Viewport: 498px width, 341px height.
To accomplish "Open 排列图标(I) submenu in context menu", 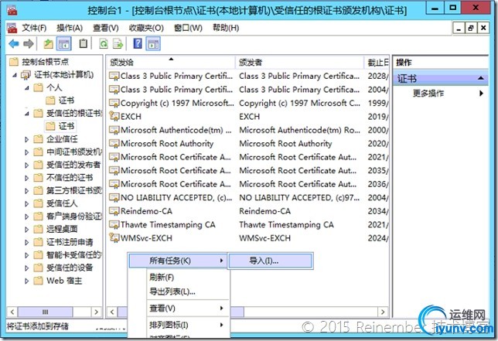I will click(x=187, y=325).
